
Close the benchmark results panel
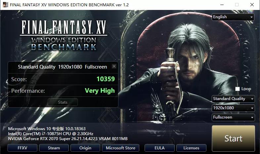[x=114, y=67]
